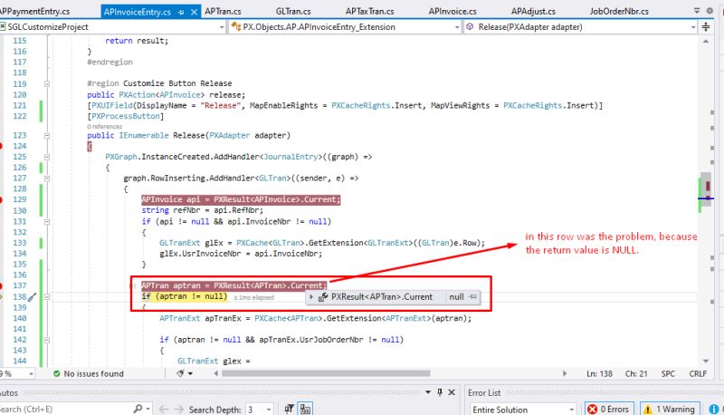Viewport: 724px width, 415px height.
Task: Collapse the if block at line 131
Action: [x=47, y=222]
